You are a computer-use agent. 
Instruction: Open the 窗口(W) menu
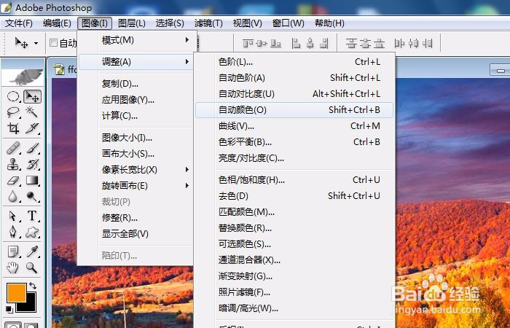[x=289, y=23]
